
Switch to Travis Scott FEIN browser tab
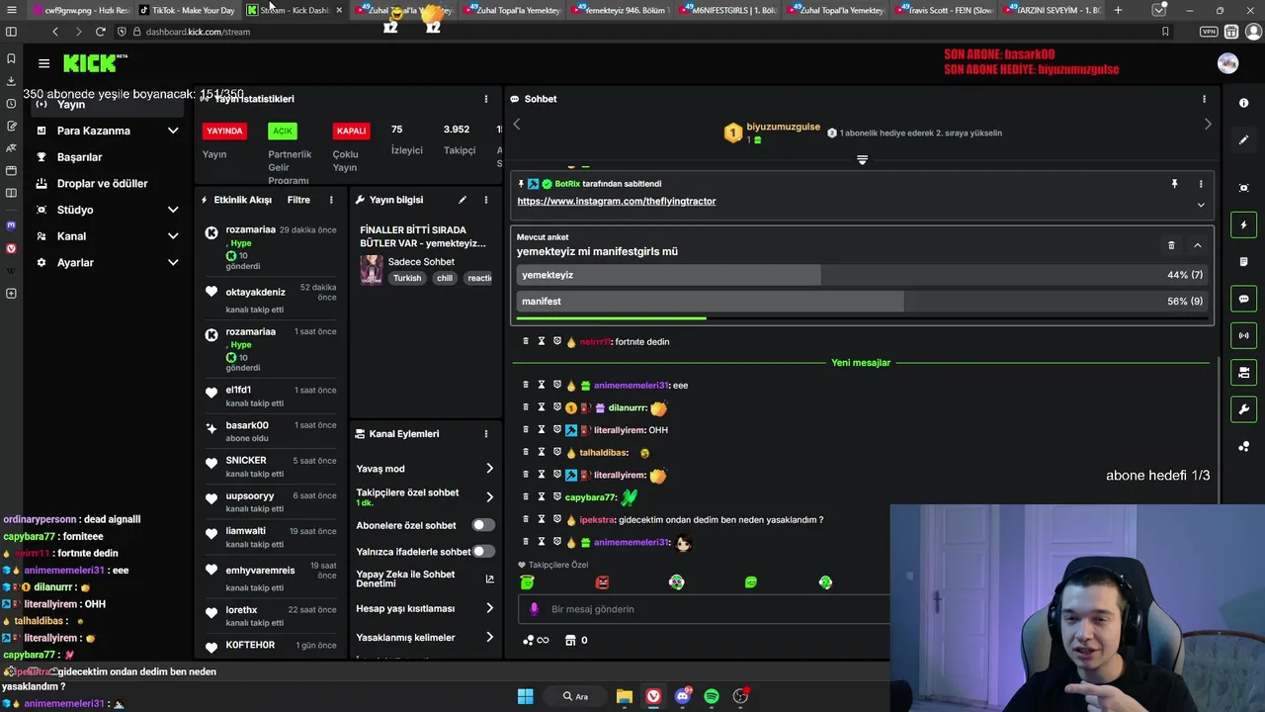click(x=946, y=10)
